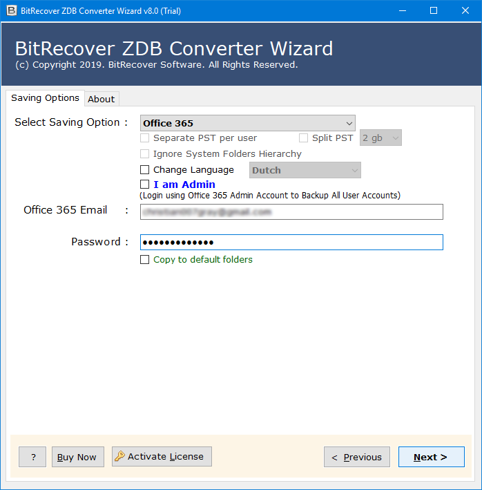Click the 'I am Admin' blue label
The height and width of the screenshot is (490, 482).
(x=184, y=185)
